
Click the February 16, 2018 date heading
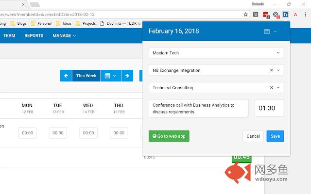(174, 31)
